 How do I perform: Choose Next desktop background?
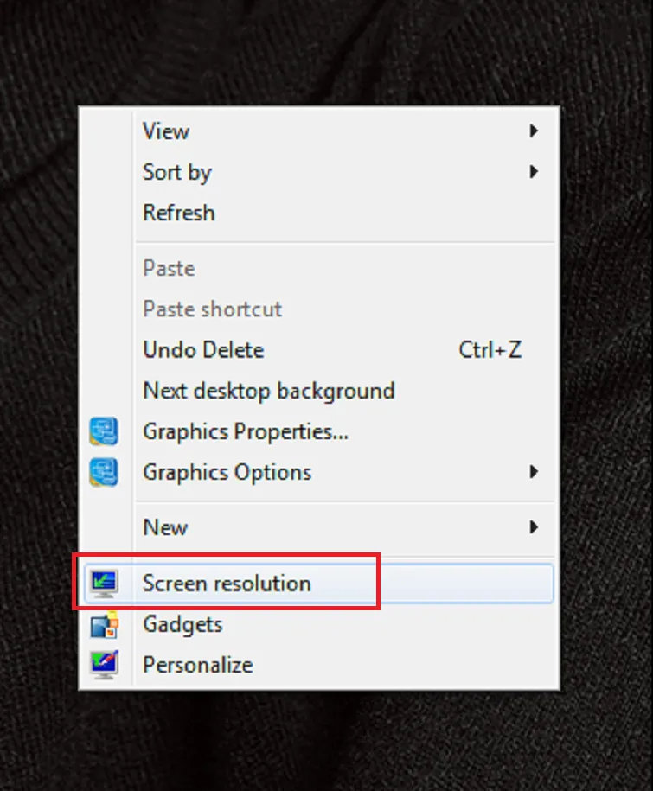click(x=269, y=391)
